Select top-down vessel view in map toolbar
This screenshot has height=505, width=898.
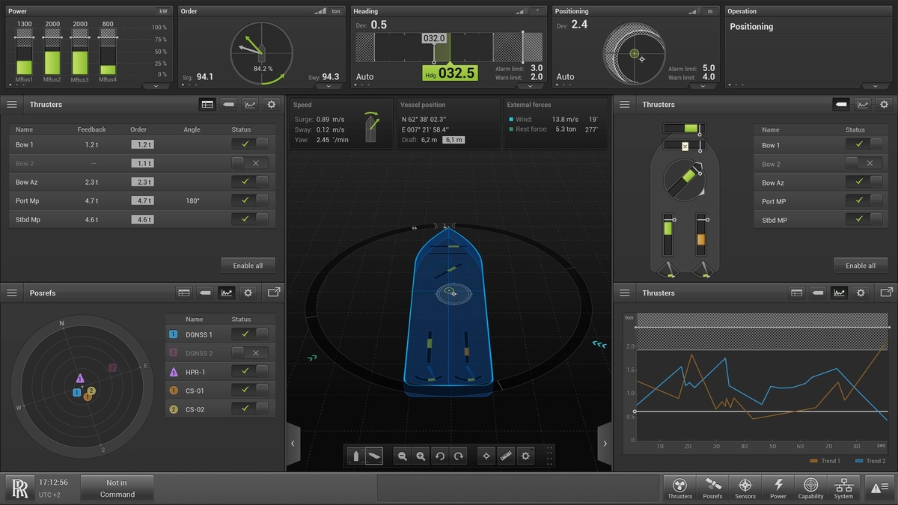[x=356, y=456]
